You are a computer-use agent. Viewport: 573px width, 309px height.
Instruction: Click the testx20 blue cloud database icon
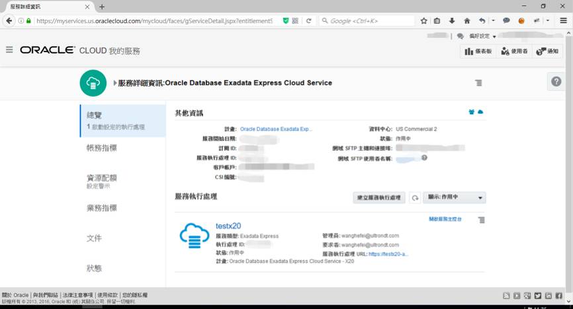click(195, 236)
